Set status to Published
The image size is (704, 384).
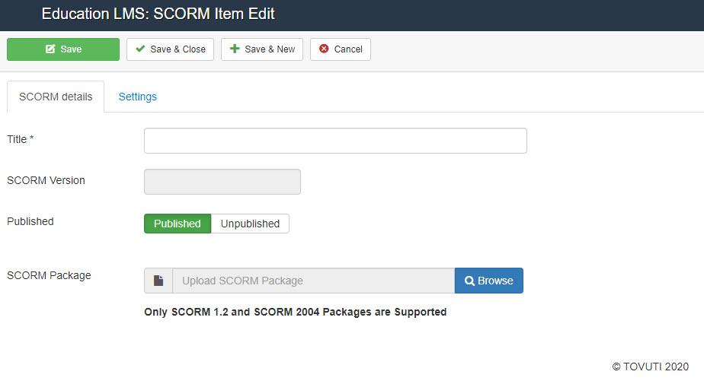[178, 224]
